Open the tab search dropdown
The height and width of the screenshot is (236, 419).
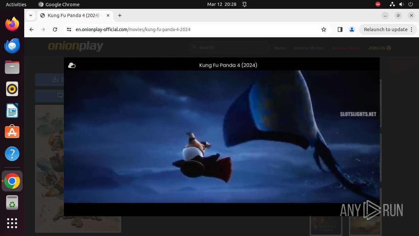(x=30, y=15)
